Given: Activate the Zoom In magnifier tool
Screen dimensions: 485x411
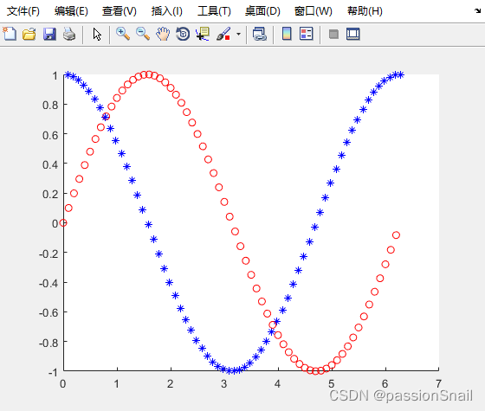Looking at the screenshot, I should [x=123, y=34].
